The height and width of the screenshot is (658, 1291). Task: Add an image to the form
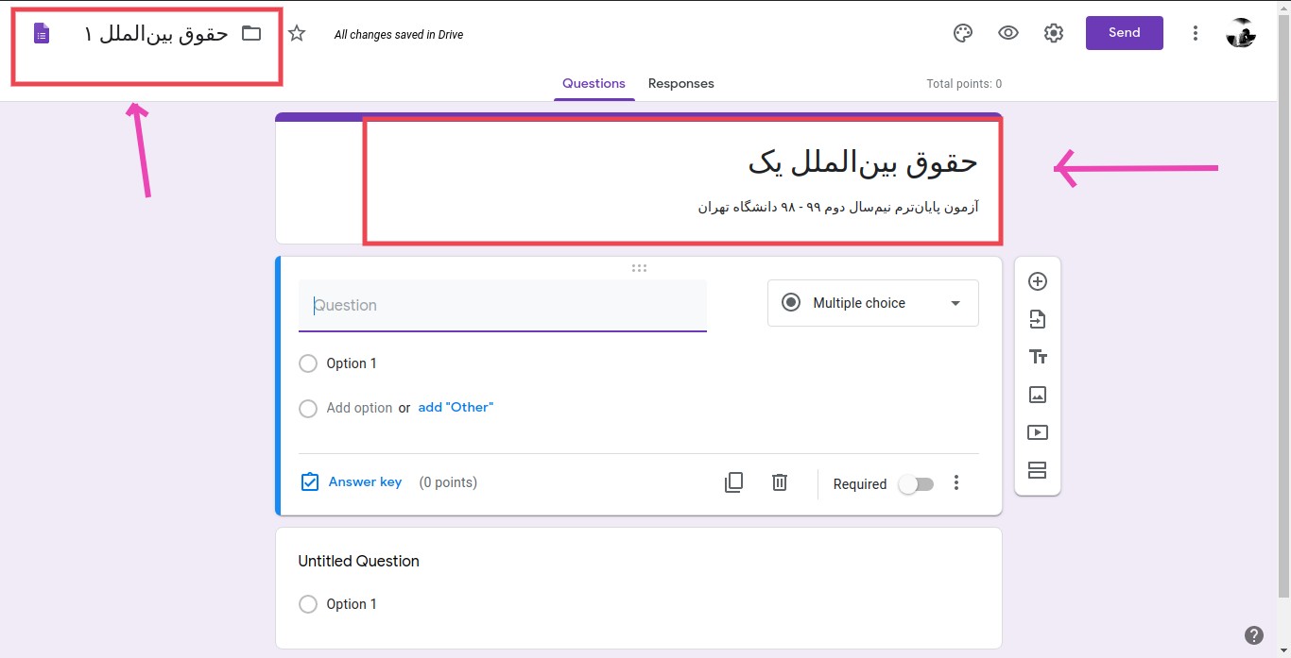1038,395
